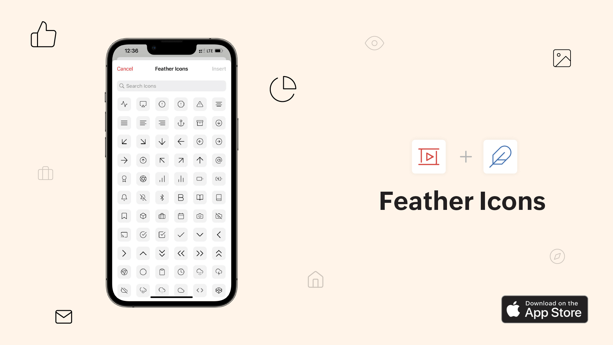Image resolution: width=613 pixels, height=345 pixels.
Task: Click the Bluetooth icon
Action: (162, 197)
